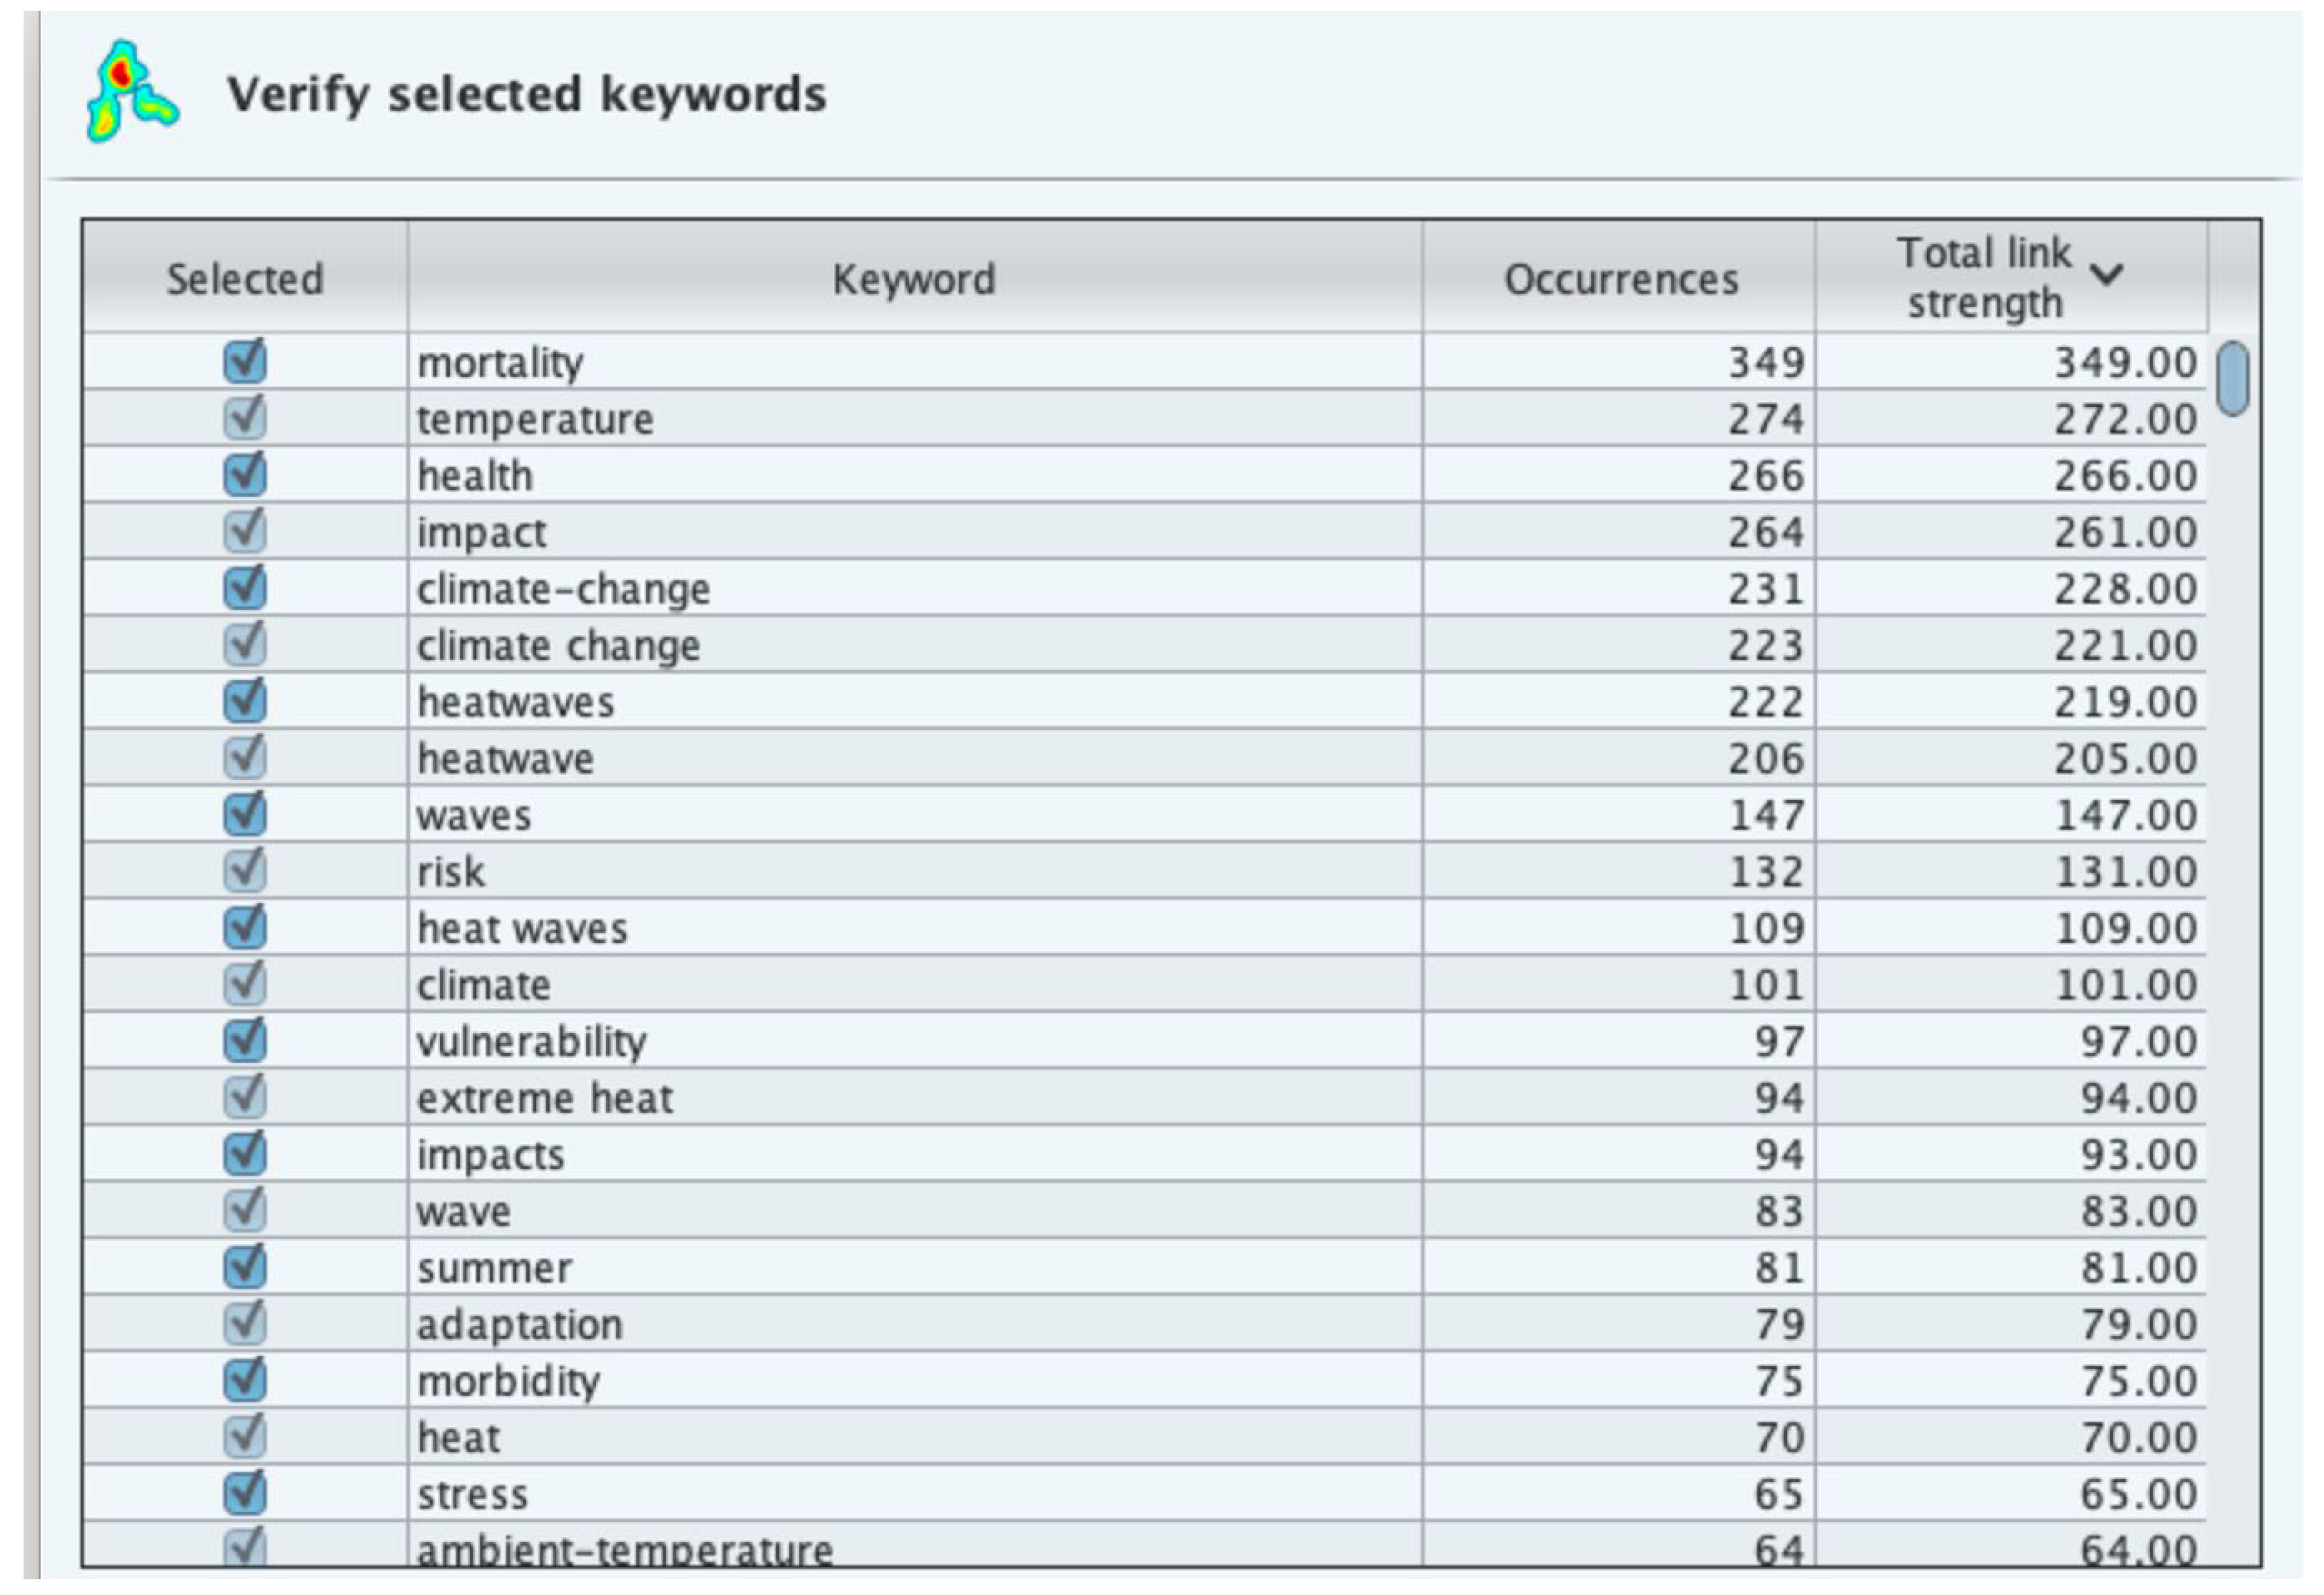Uncheck the morbidity keyword checkbox
The image size is (2324, 1595).
pos(245,1380)
